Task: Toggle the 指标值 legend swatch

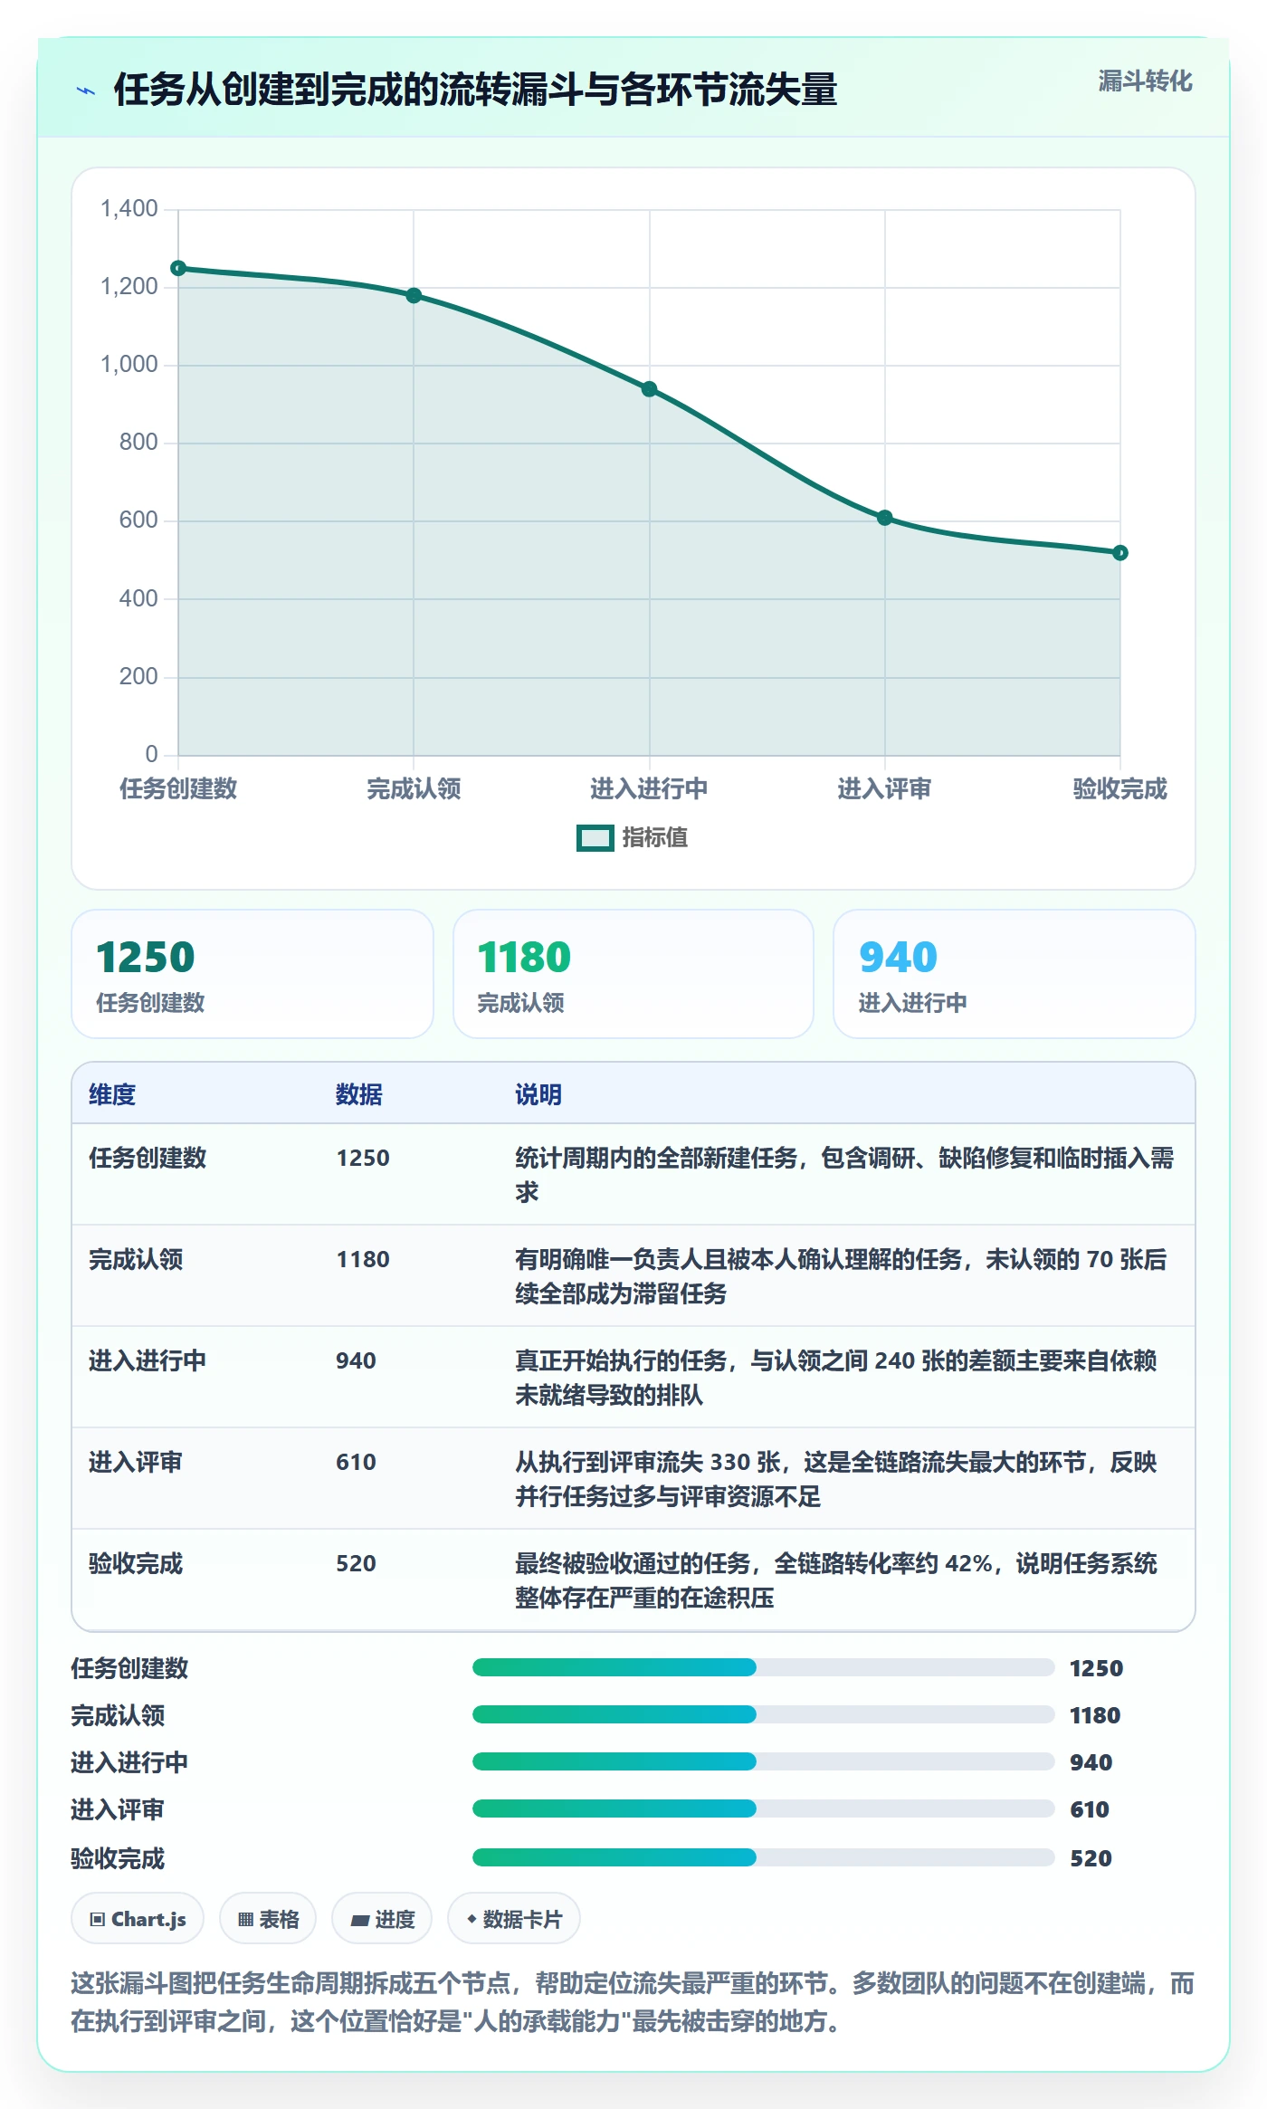Action: click(595, 838)
